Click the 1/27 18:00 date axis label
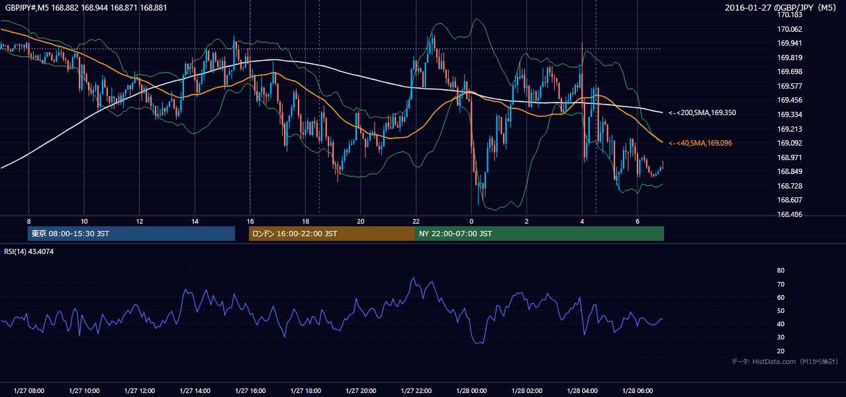Image resolution: width=846 pixels, height=397 pixels. tap(305, 391)
